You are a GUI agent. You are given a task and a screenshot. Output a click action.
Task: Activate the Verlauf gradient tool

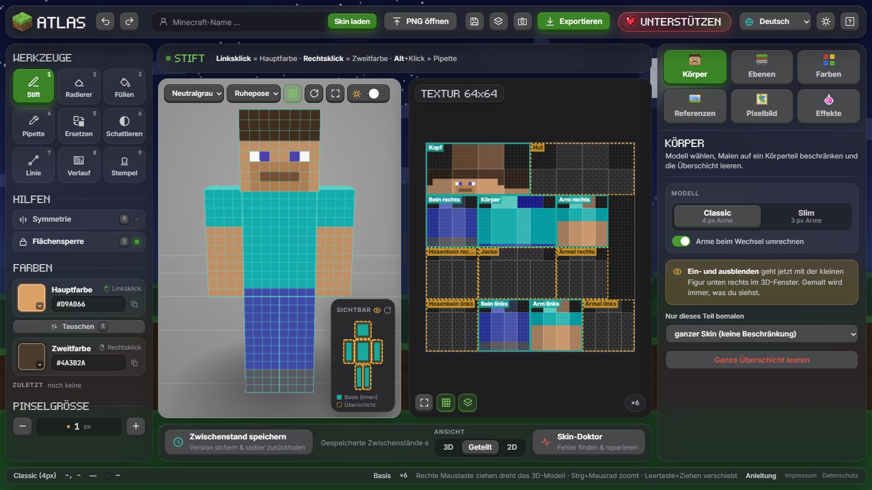(x=78, y=164)
